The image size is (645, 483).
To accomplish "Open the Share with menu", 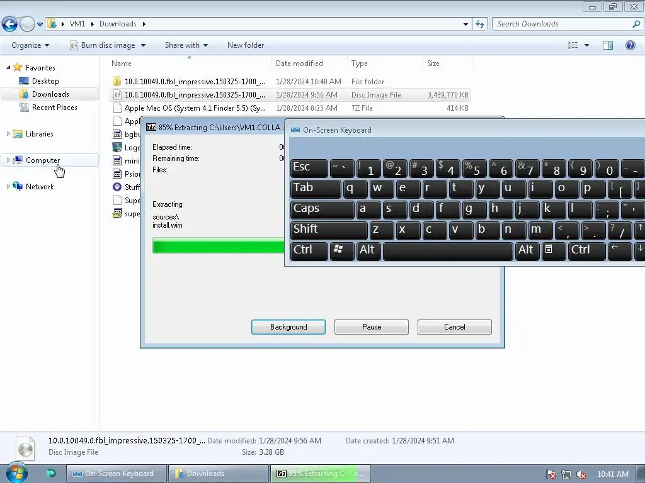I will point(186,45).
